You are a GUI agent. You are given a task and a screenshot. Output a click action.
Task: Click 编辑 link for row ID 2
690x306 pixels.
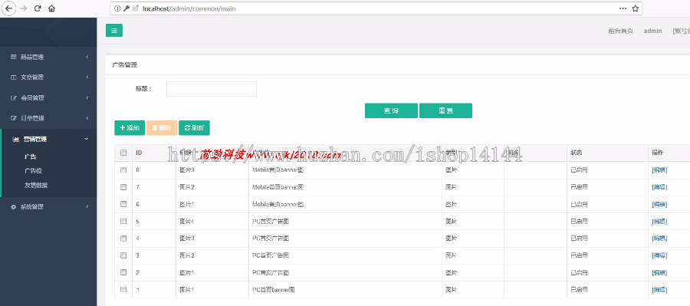pos(659,272)
